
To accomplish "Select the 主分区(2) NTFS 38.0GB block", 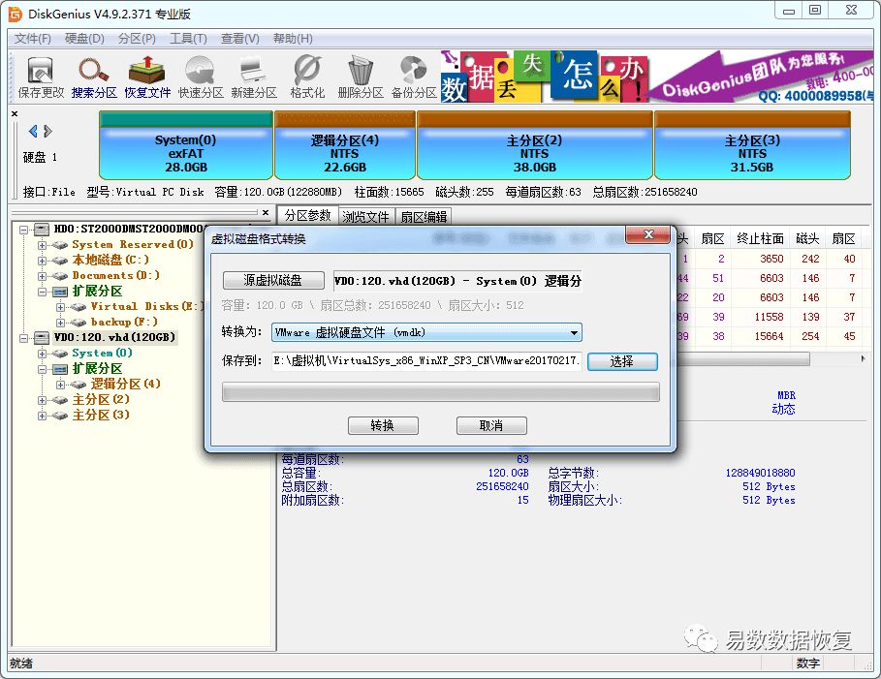I will coord(534,144).
